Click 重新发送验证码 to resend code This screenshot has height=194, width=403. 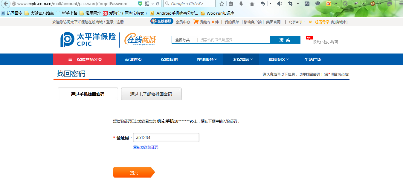146,147
